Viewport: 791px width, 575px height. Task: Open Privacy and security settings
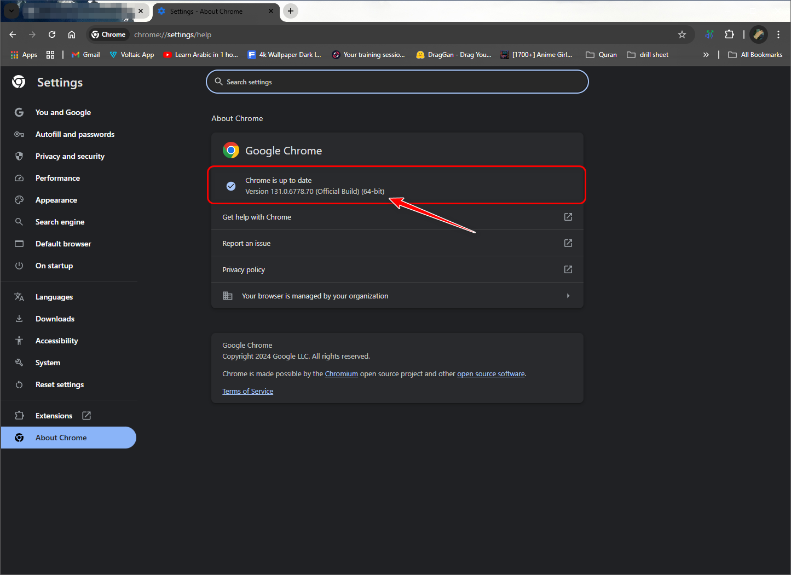tap(70, 156)
